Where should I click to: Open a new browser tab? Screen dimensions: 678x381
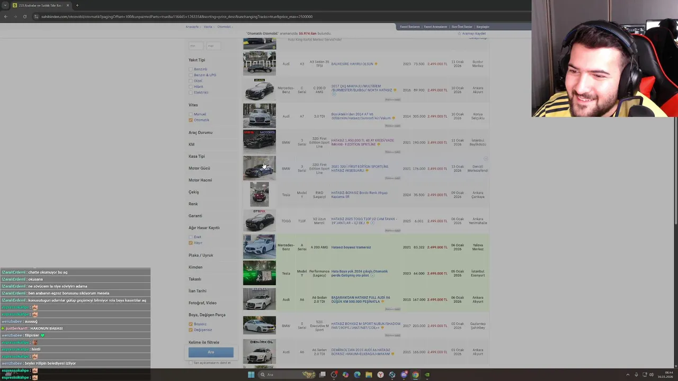point(77,5)
